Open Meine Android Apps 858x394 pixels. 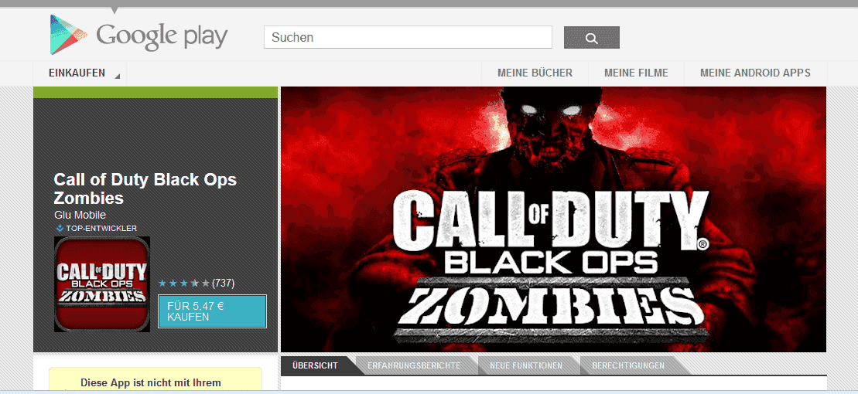755,73
